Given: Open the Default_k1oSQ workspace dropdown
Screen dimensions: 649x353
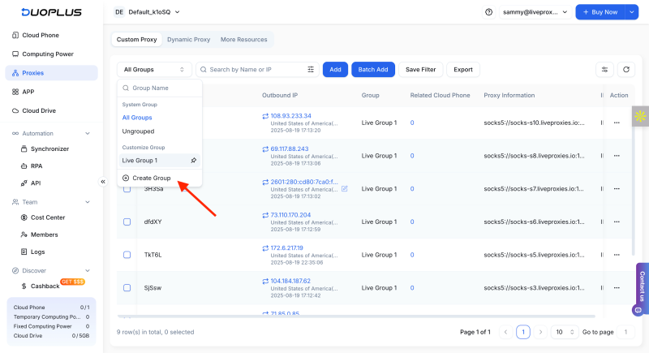Looking at the screenshot, I should [147, 12].
